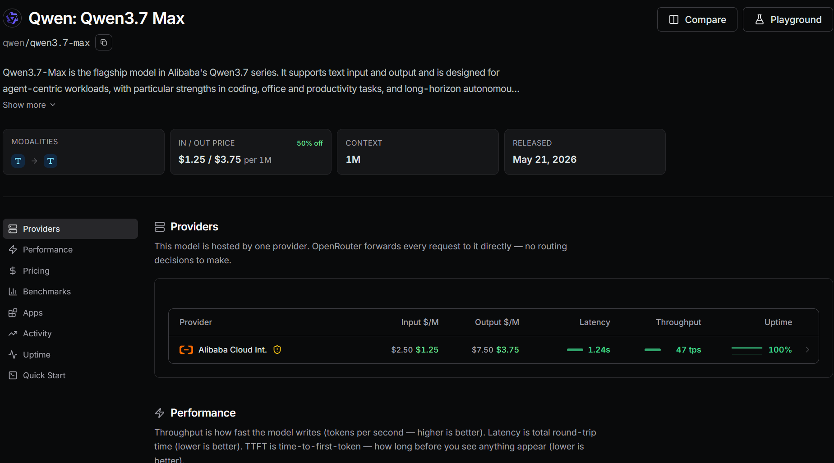
Task: Click the Performance section heading
Action: [x=203, y=413]
